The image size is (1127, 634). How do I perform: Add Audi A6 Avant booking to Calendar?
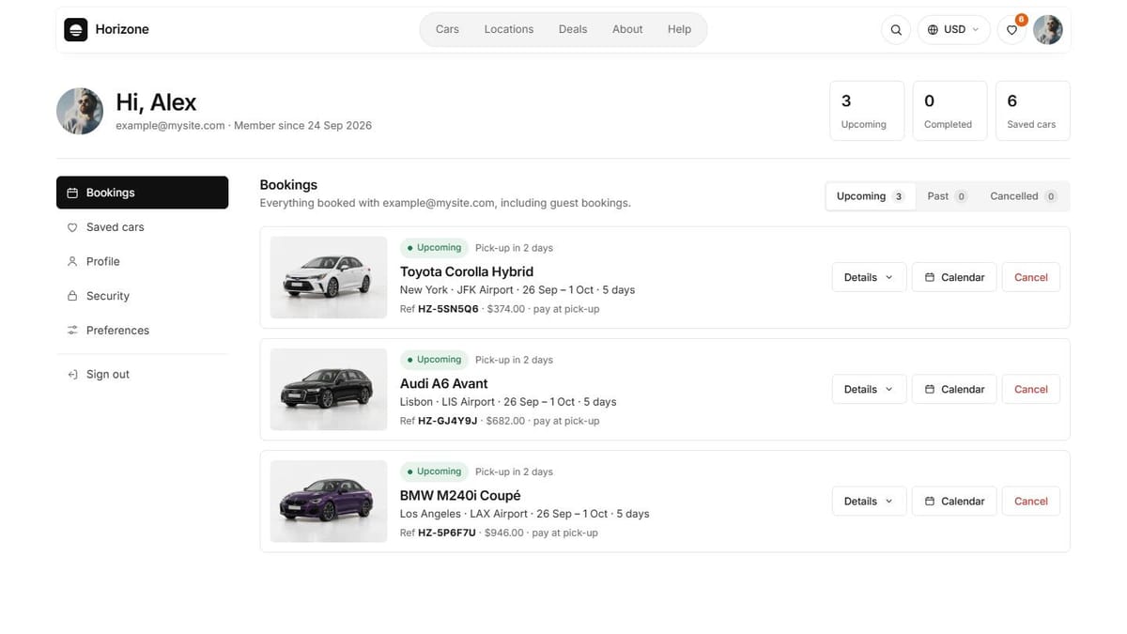954,389
